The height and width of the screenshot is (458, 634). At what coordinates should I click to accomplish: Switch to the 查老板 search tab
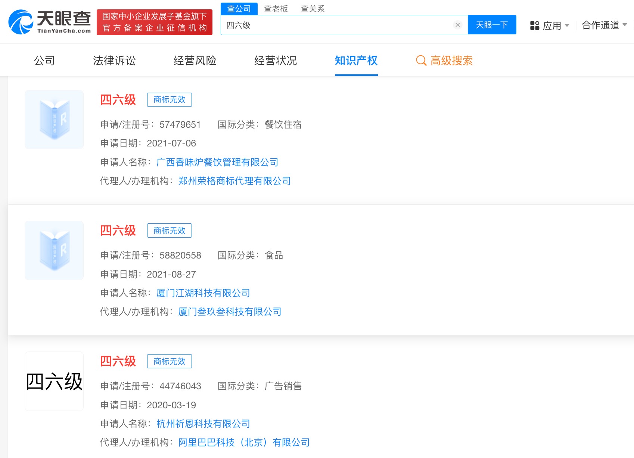[x=276, y=9]
